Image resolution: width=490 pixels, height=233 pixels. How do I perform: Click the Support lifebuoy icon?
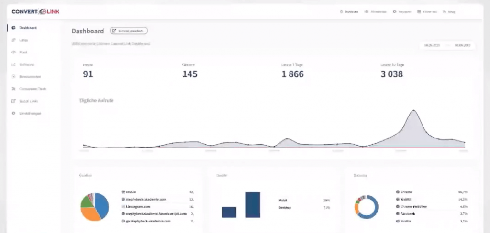(394, 11)
